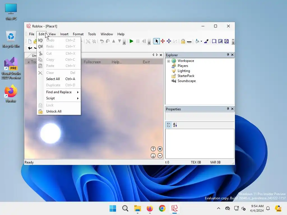Open the Insert menu
Screen dimensions: 287x215
64,34
